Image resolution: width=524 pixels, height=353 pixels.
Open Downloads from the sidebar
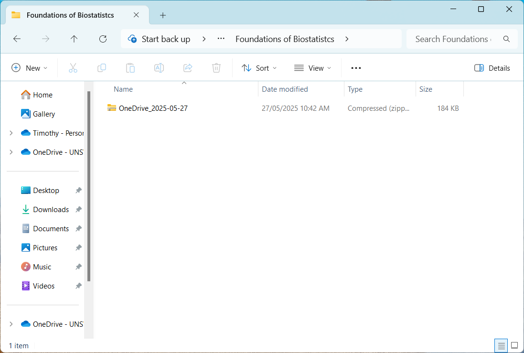[x=51, y=210]
